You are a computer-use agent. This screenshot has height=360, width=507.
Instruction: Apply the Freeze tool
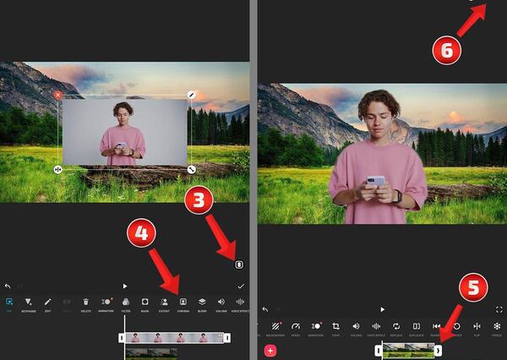pyautogui.click(x=497, y=329)
